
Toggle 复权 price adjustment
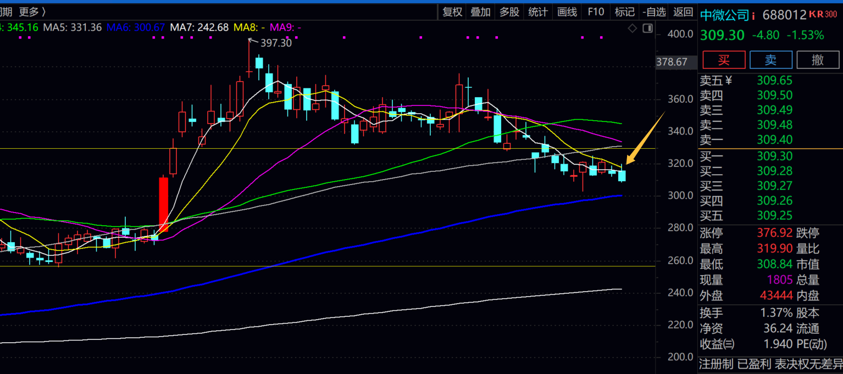click(452, 12)
